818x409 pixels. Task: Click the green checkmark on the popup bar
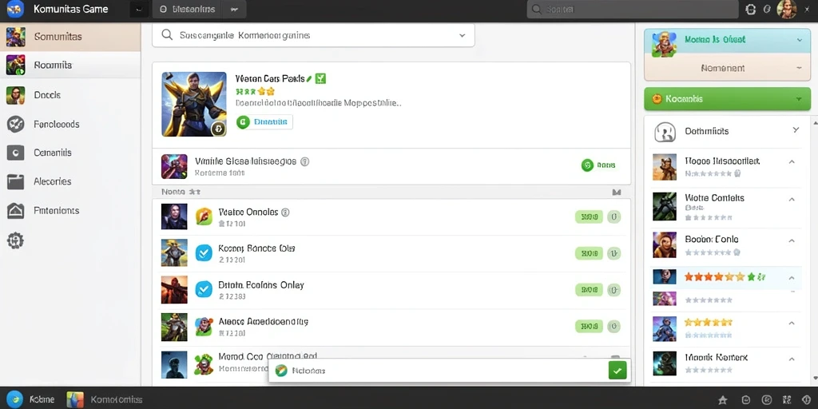(x=617, y=371)
